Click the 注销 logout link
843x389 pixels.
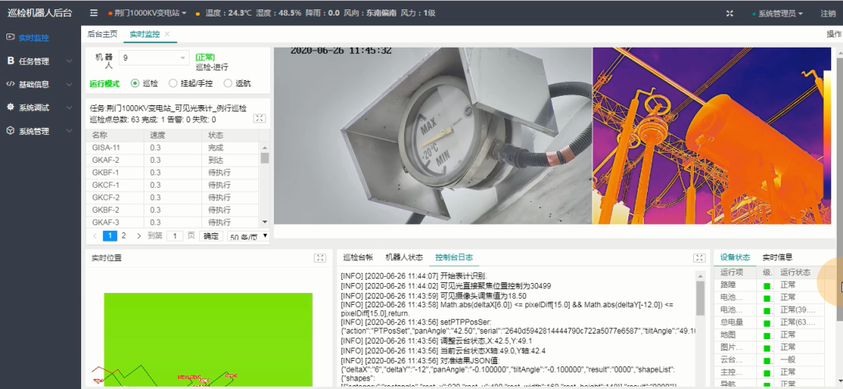828,13
